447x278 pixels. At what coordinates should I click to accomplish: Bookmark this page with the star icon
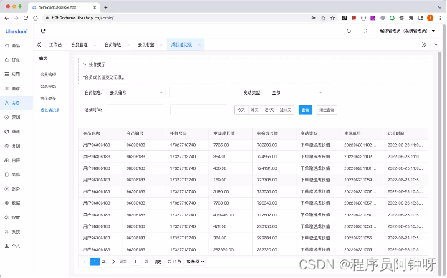click(332, 18)
